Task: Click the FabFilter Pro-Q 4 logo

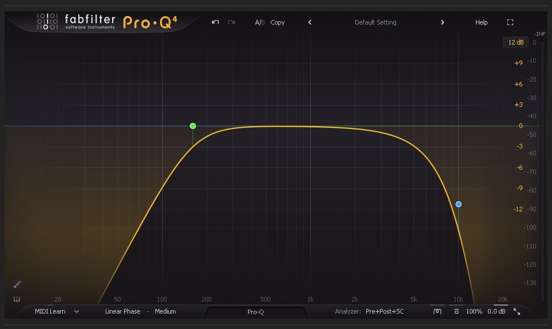Action: (x=107, y=22)
